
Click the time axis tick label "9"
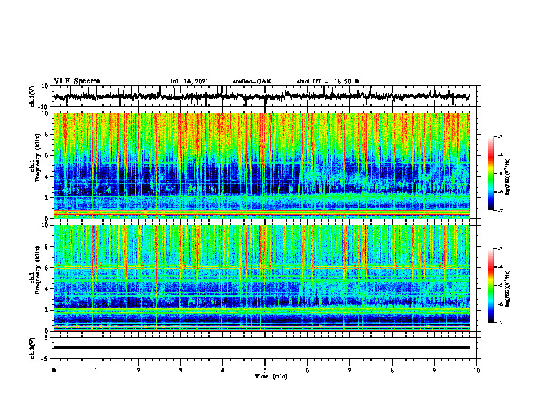[x=434, y=370]
